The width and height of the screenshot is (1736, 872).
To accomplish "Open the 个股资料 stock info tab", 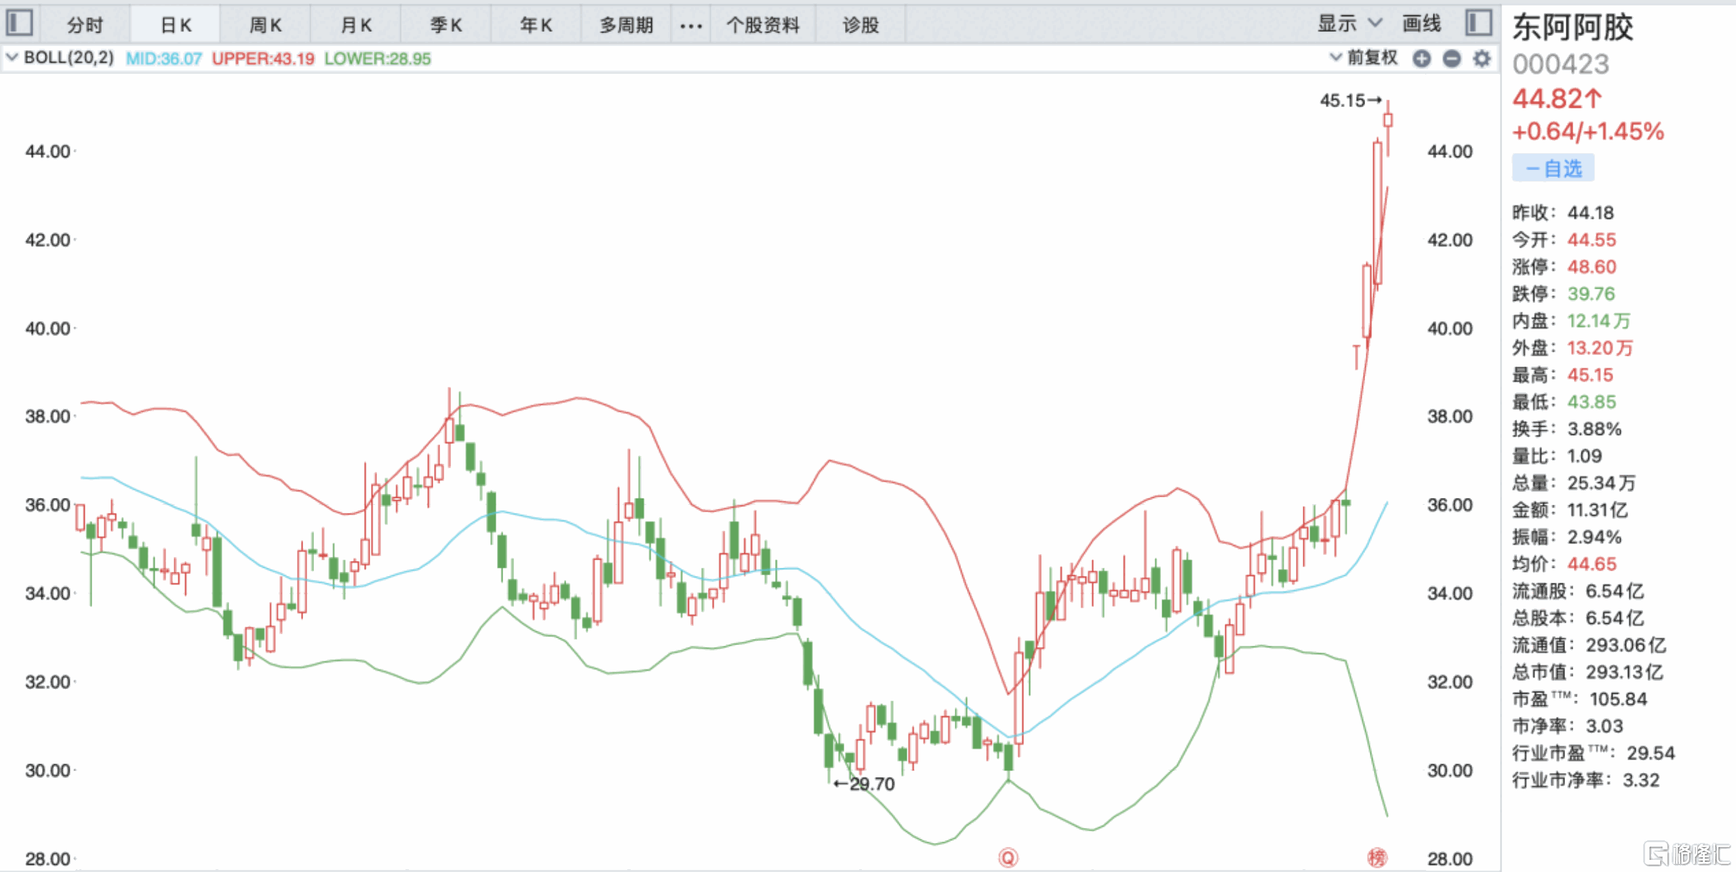I will 762,26.
